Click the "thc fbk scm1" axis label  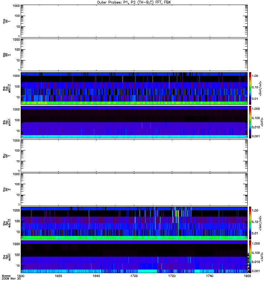[x=6, y=257]
